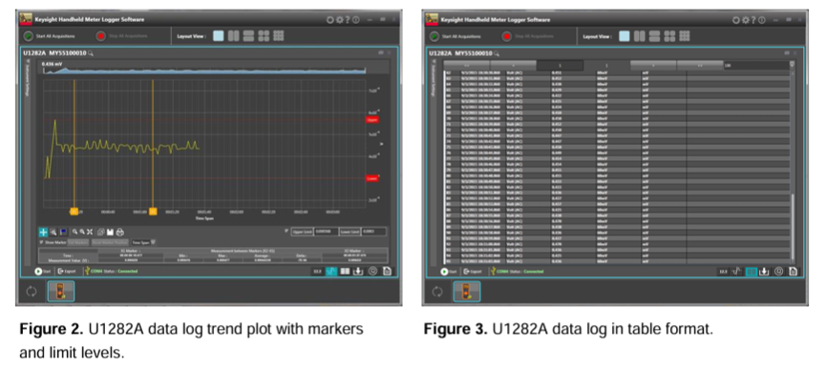
Task: Expand Instrument Settings side panel in trend plot window
Action: pyautogui.click(x=28, y=79)
